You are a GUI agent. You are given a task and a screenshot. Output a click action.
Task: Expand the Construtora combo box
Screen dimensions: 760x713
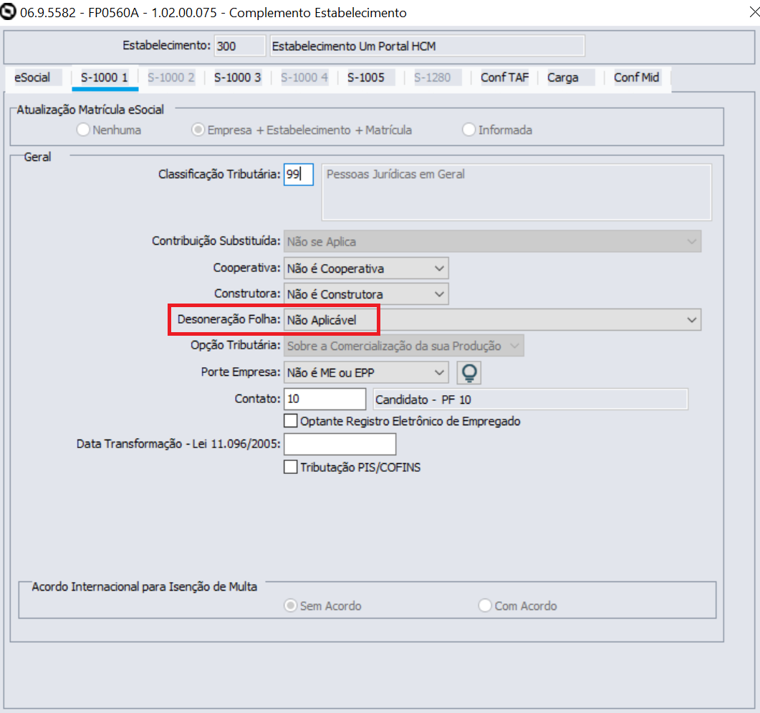(366, 294)
